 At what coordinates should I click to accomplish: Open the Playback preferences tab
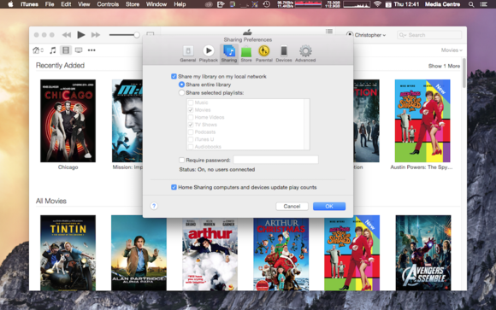pos(208,54)
